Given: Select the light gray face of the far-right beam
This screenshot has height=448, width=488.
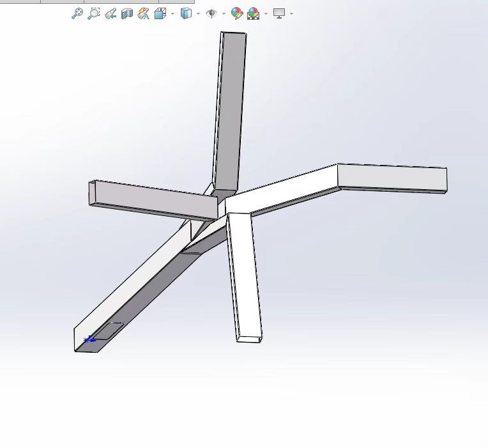Looking at the screenshot, I should tap(392, 178).
